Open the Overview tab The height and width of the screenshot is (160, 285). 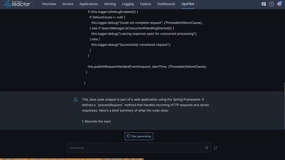pyautogui.click(x=49, y=4)
